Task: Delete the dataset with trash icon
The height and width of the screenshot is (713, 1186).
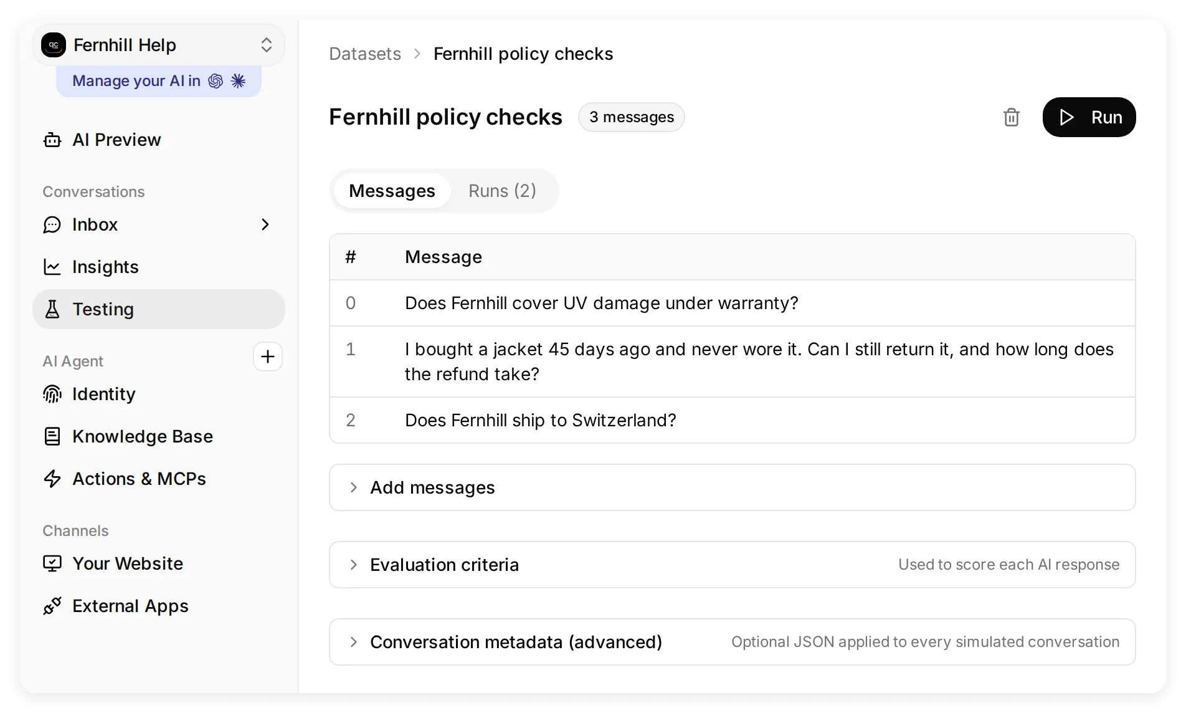Action: click(x=1012, y=117)
